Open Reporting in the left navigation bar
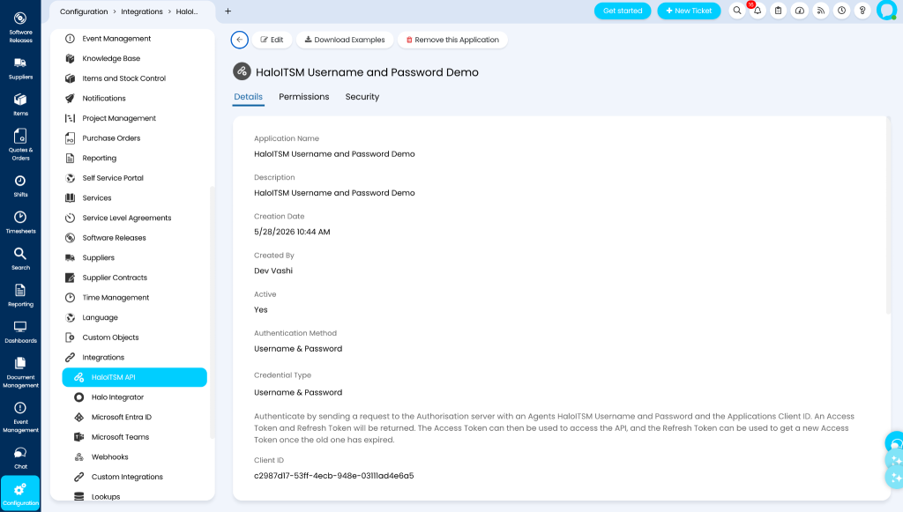The image size is (903, 512). click(x=20, y=296)
